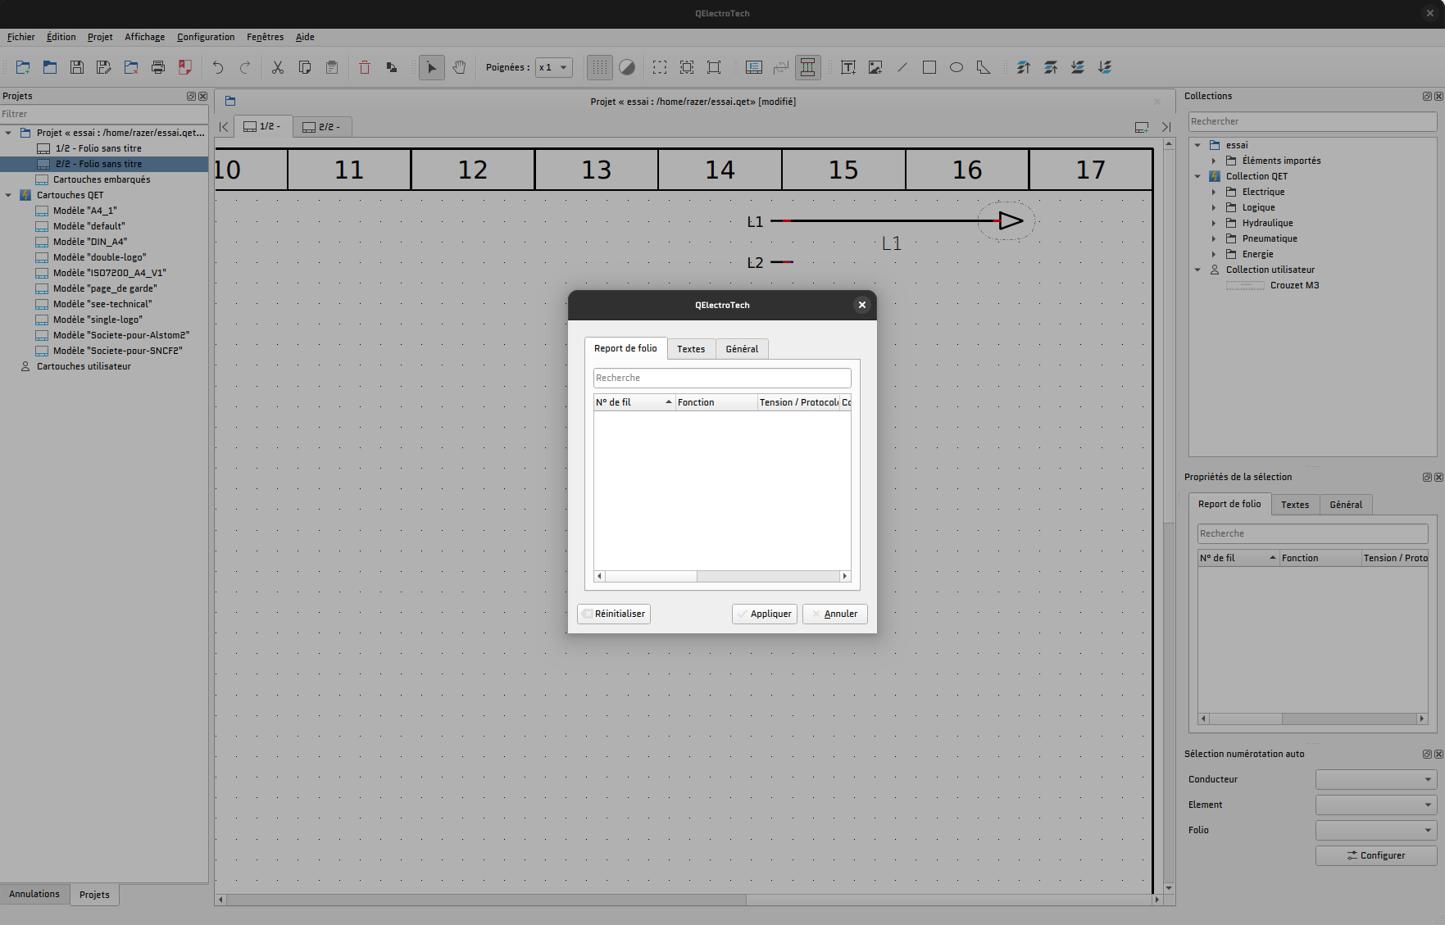Open the Poignées x1 dropdown
Viewport: 1445px width, 925px height.
point(554,67)
